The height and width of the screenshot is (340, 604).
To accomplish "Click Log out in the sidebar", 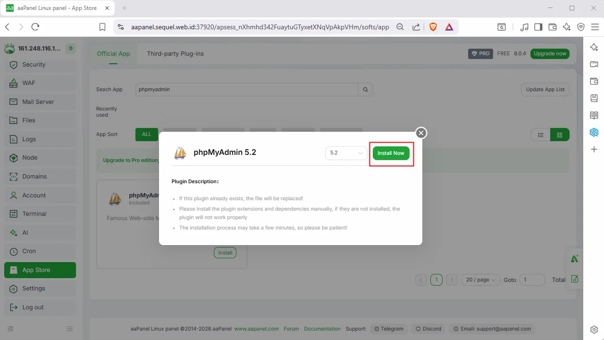I will pyautogui.click(x=40, y=307).
